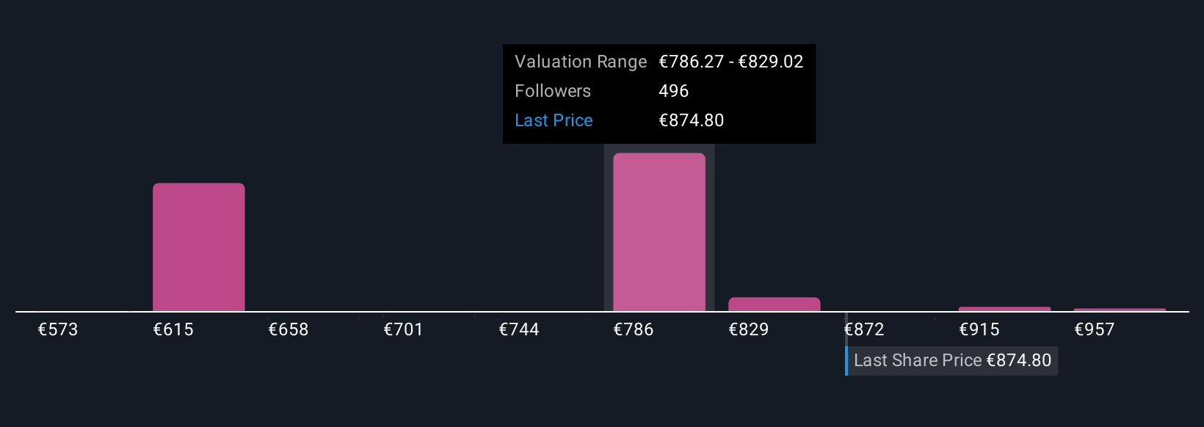
Task: Select the €615 axis label
Action: pos(173,329)
